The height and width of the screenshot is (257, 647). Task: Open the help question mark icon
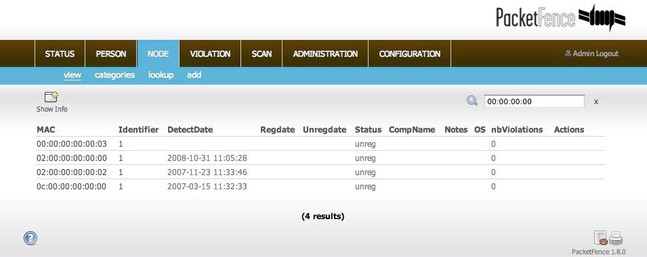[30, 238]
